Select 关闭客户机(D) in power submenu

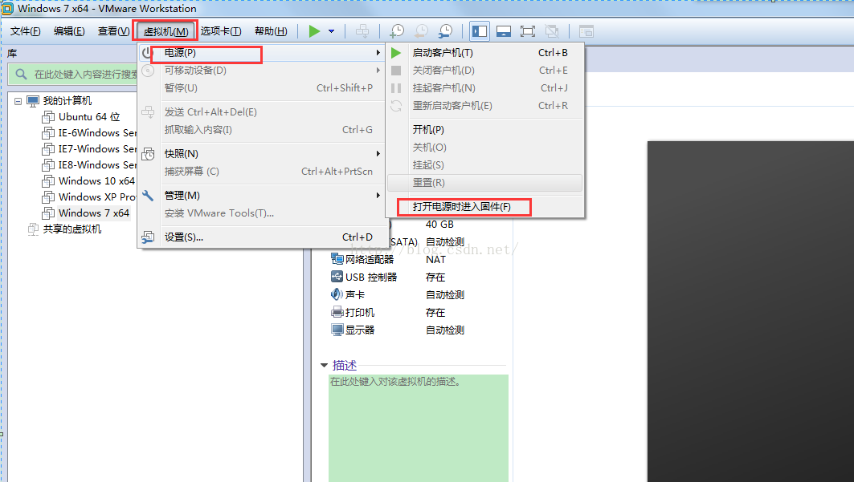(x=484, y=70)
